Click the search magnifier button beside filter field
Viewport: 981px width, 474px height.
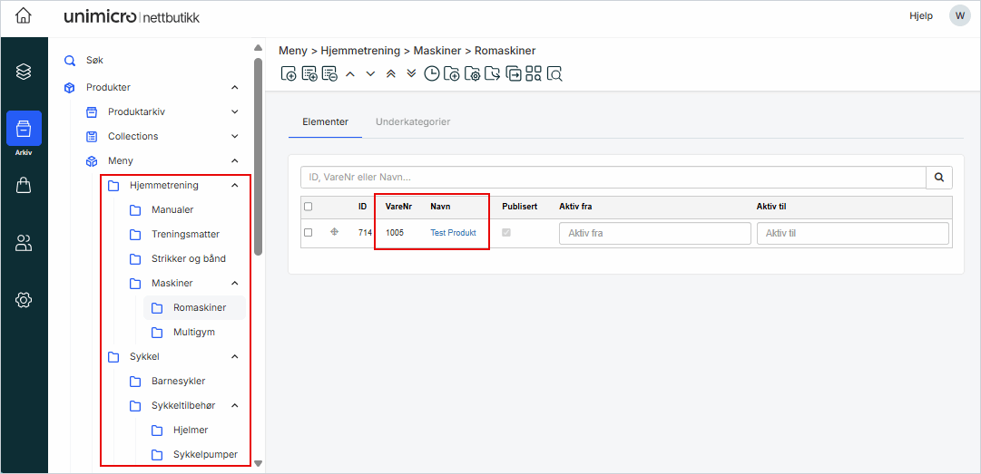click(939, 178)
